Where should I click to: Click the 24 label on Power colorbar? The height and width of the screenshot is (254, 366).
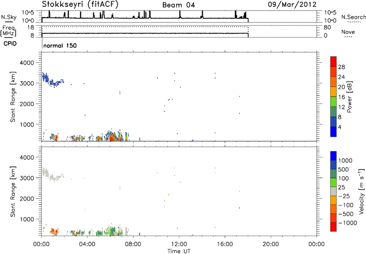341,77
